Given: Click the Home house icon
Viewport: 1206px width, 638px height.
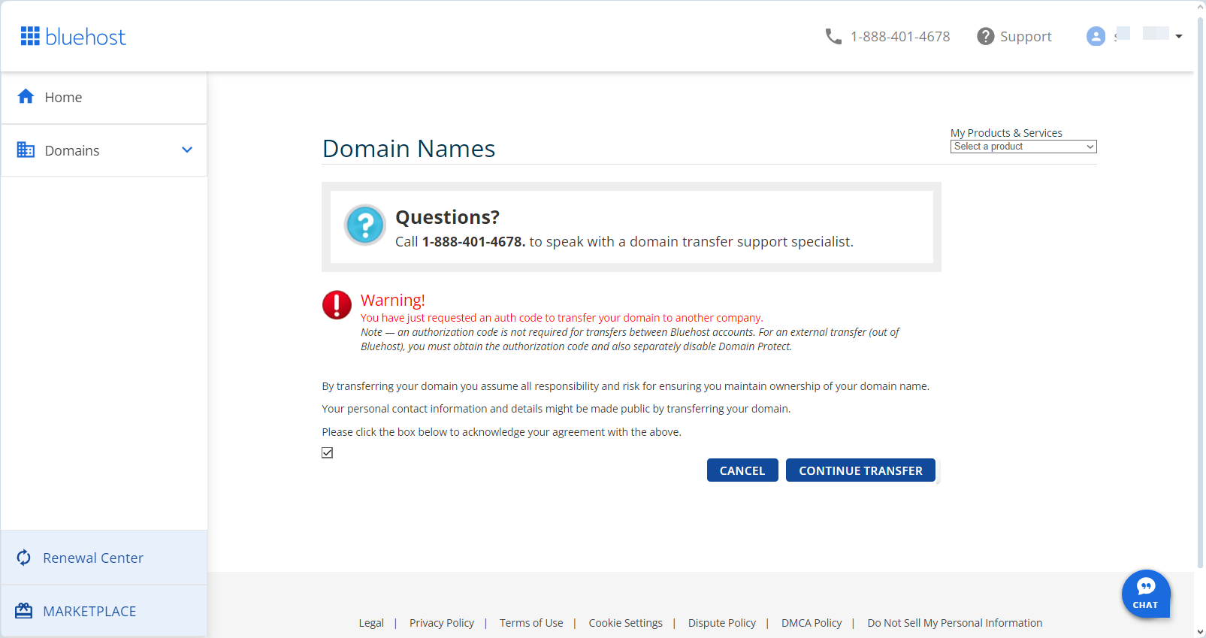Looking at the screenshot, I should coord(26,96).
